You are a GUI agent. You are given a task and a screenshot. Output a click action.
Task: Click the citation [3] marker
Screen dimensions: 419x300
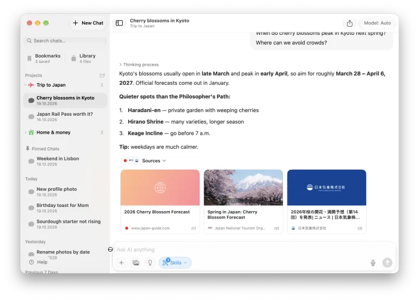[360, 228]
